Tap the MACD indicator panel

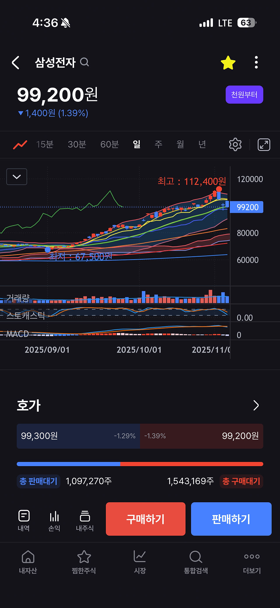click(115, 331)
